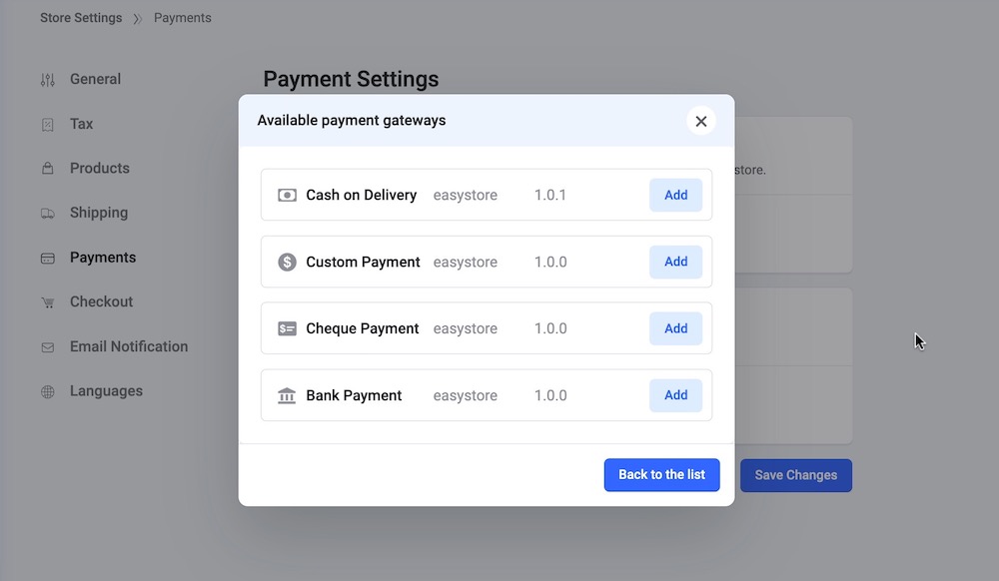Add the Bank Payment gateway
This screenshot has width=999, height=581.
675,395
